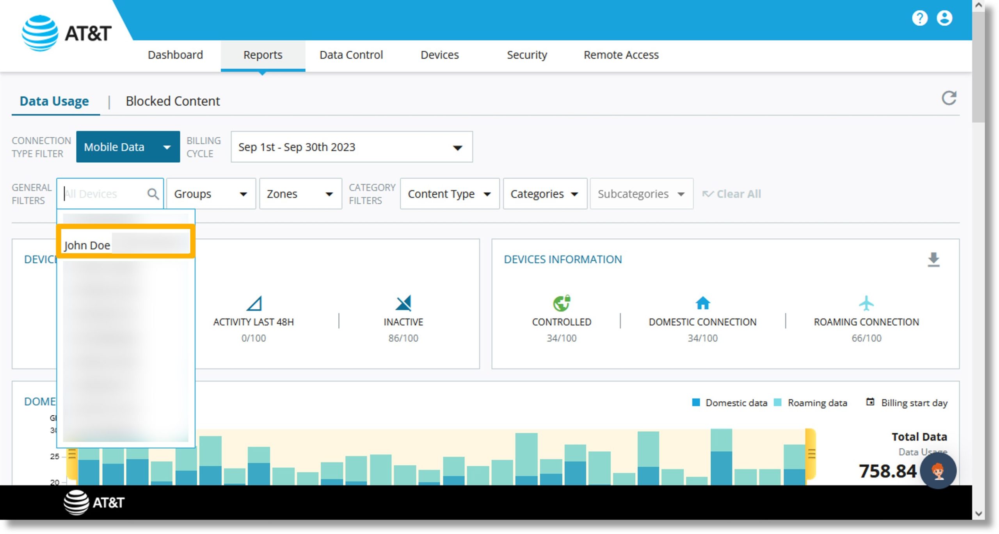Open the Data Control tab
This screenshot has width=999, height=534.
pos(351,55)
